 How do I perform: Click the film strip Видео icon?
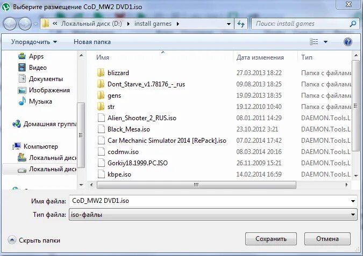tap(22, 68)
